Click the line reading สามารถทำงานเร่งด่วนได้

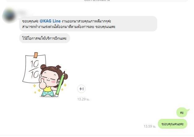click(69, 27)
